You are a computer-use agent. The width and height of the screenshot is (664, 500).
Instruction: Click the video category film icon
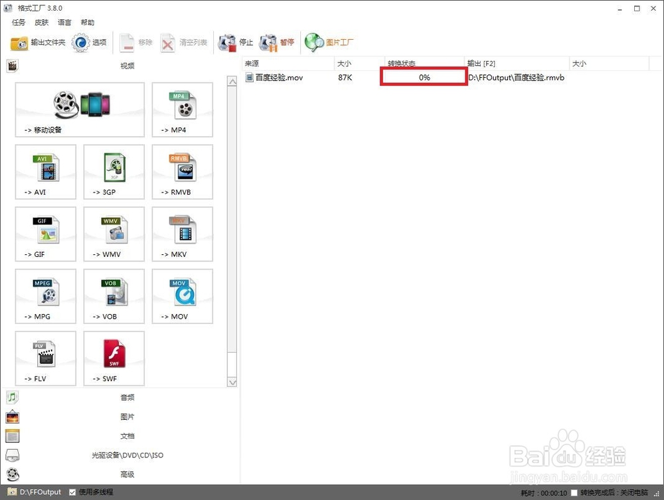click(x=12, y=66)
